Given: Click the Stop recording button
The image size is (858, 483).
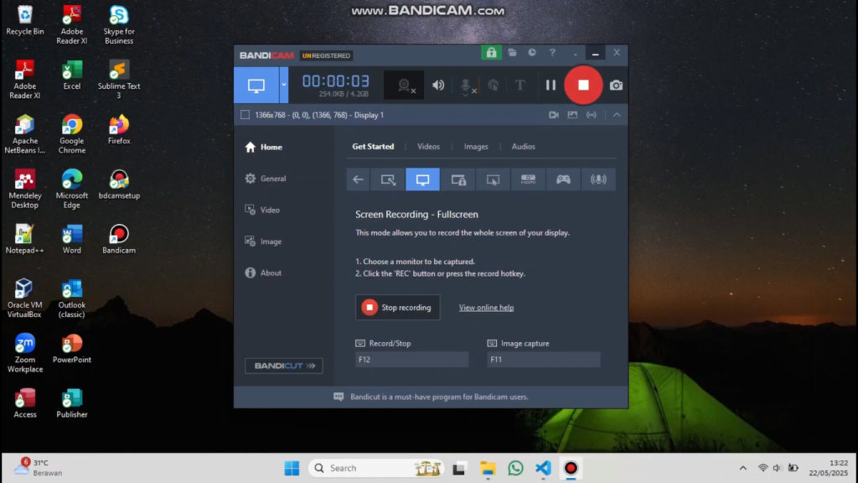Looking at the screenshot, I should pos(398,308).
